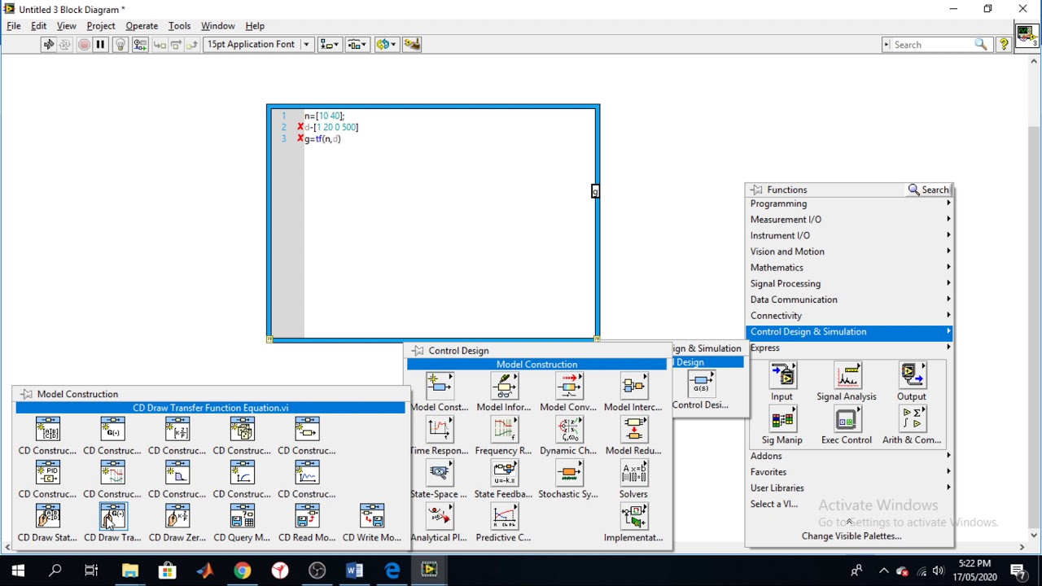Screen dimensions: 1042x586
Task: Select CD Draw Transfer Function Equation VI
Action: point(112,517)
